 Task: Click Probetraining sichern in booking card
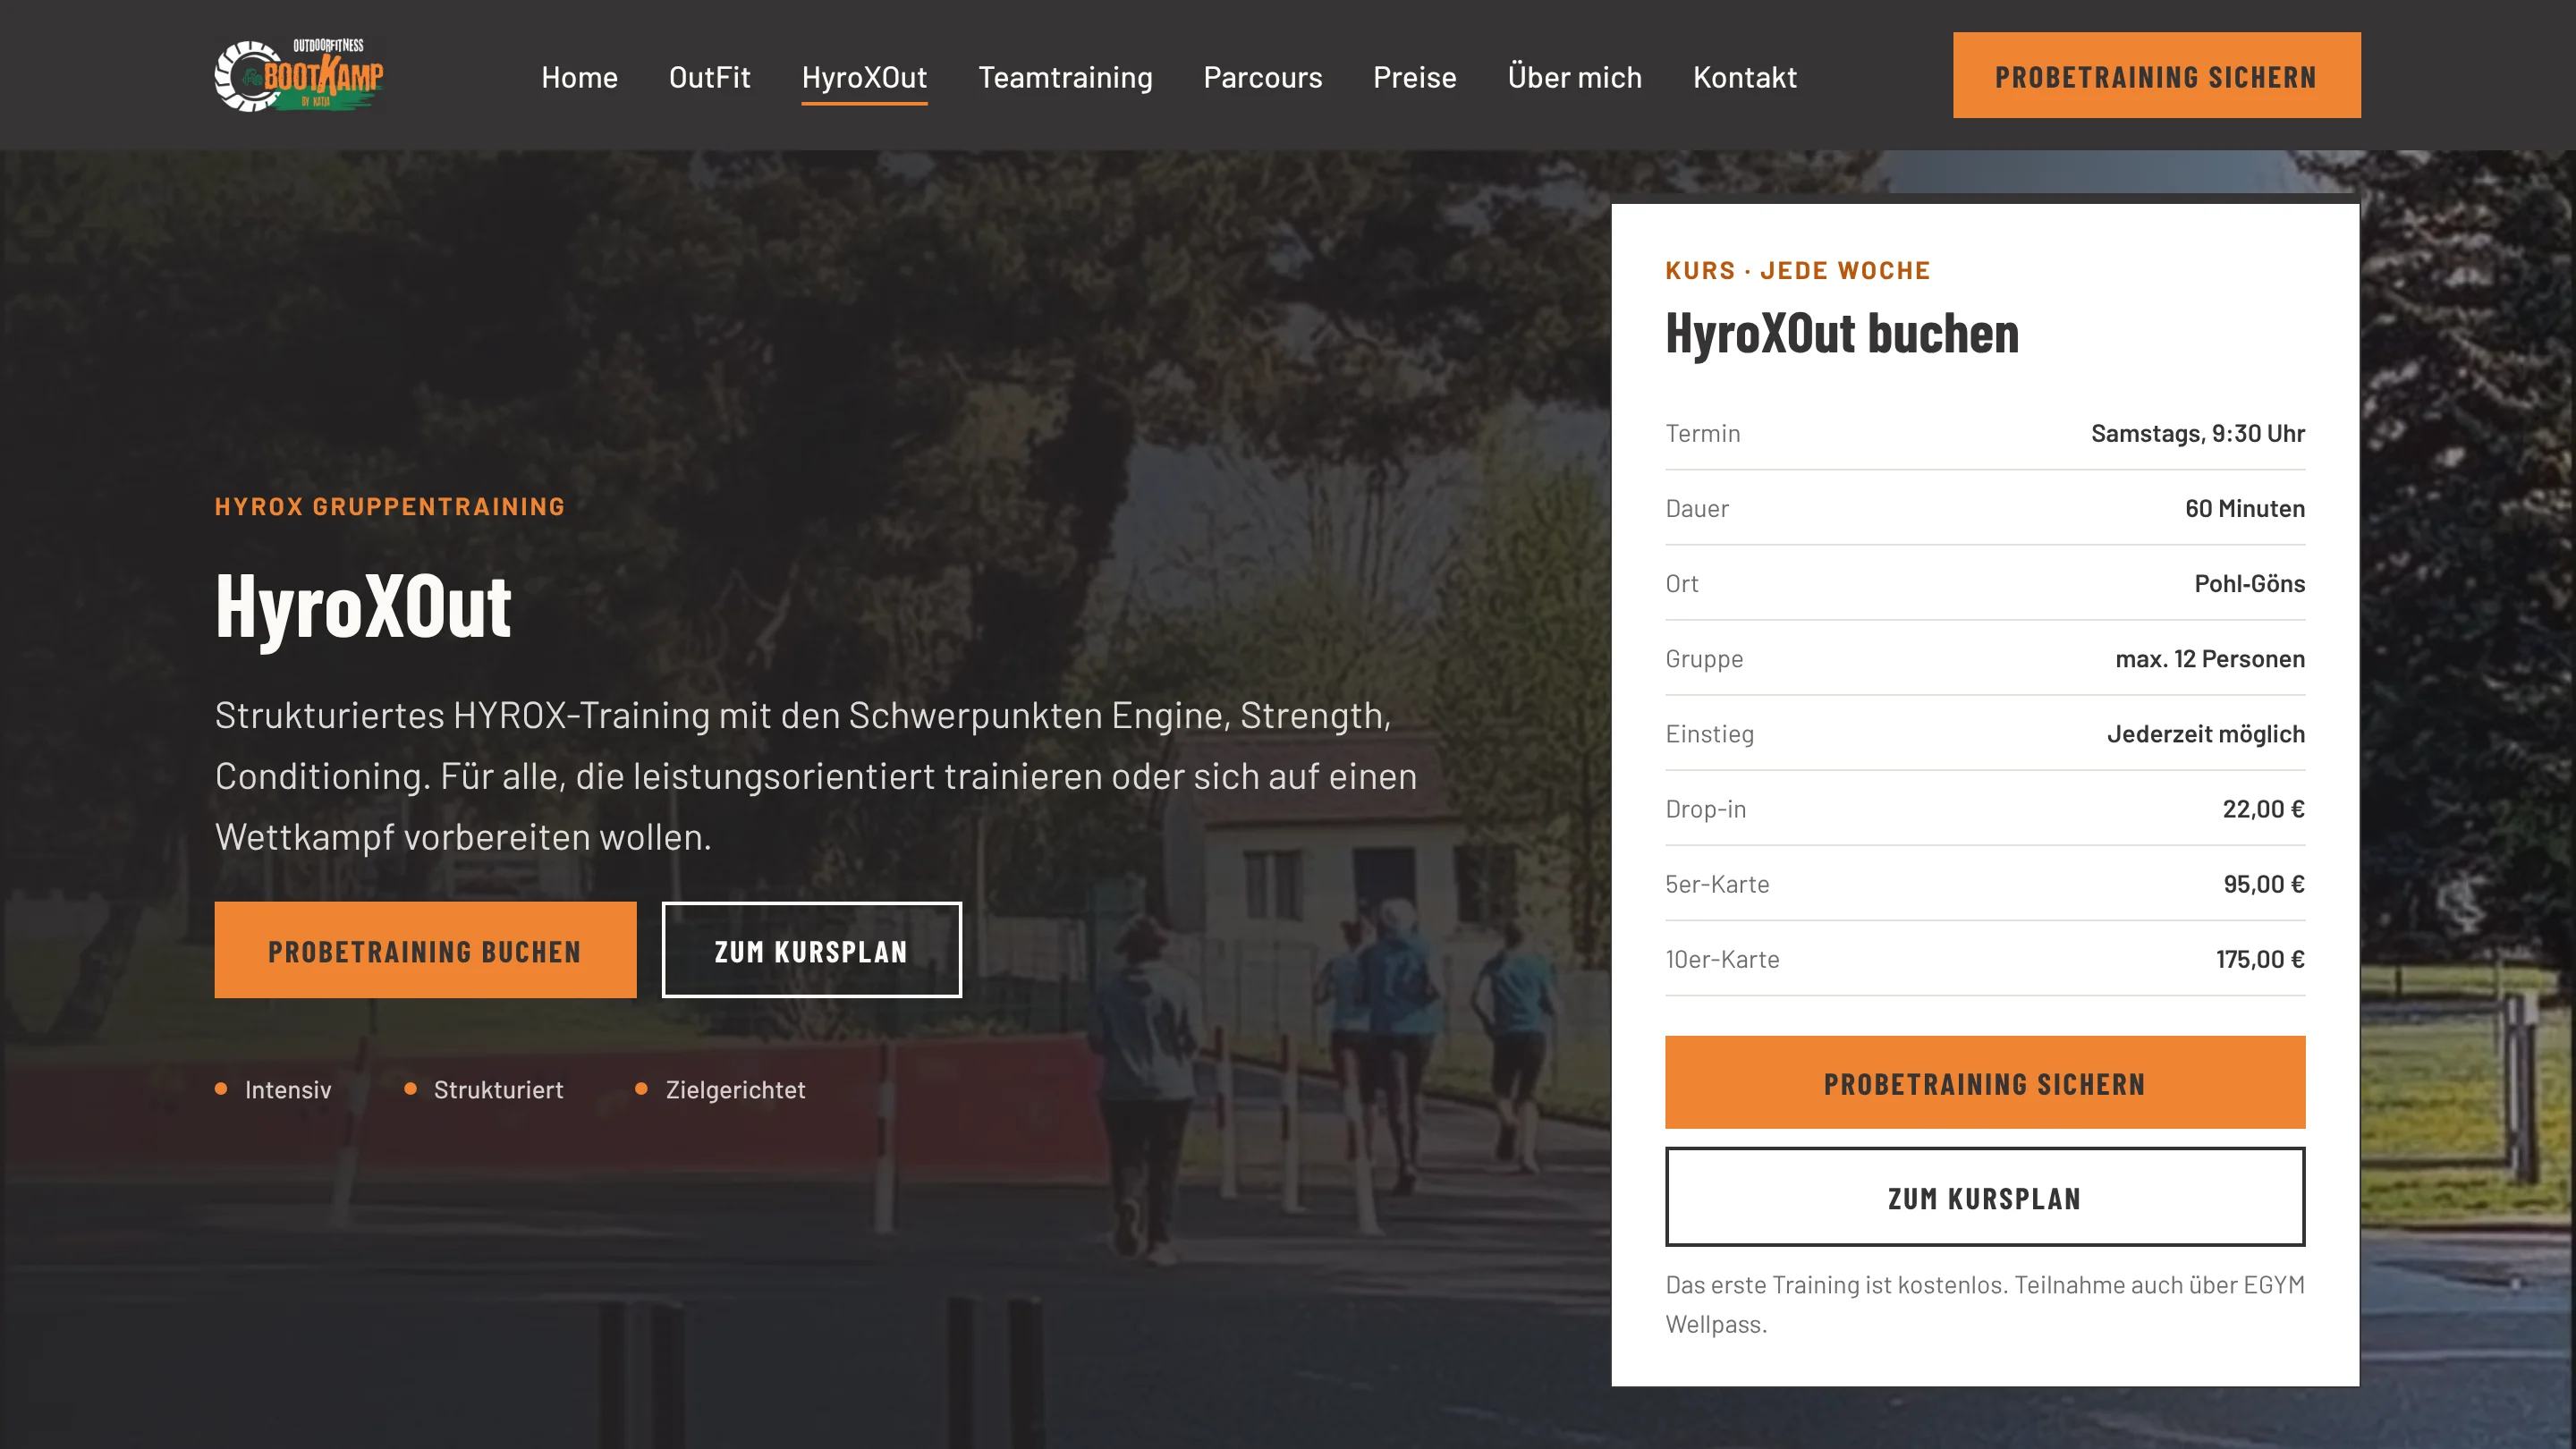pyautogui.click(x=1985, y=1083)
